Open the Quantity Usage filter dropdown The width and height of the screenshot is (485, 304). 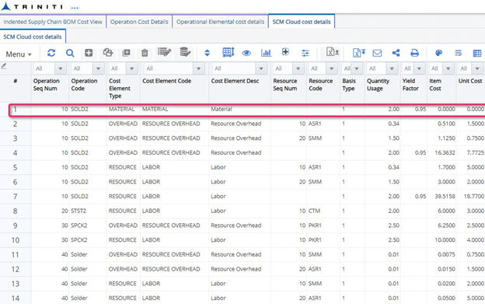[392, 68]
